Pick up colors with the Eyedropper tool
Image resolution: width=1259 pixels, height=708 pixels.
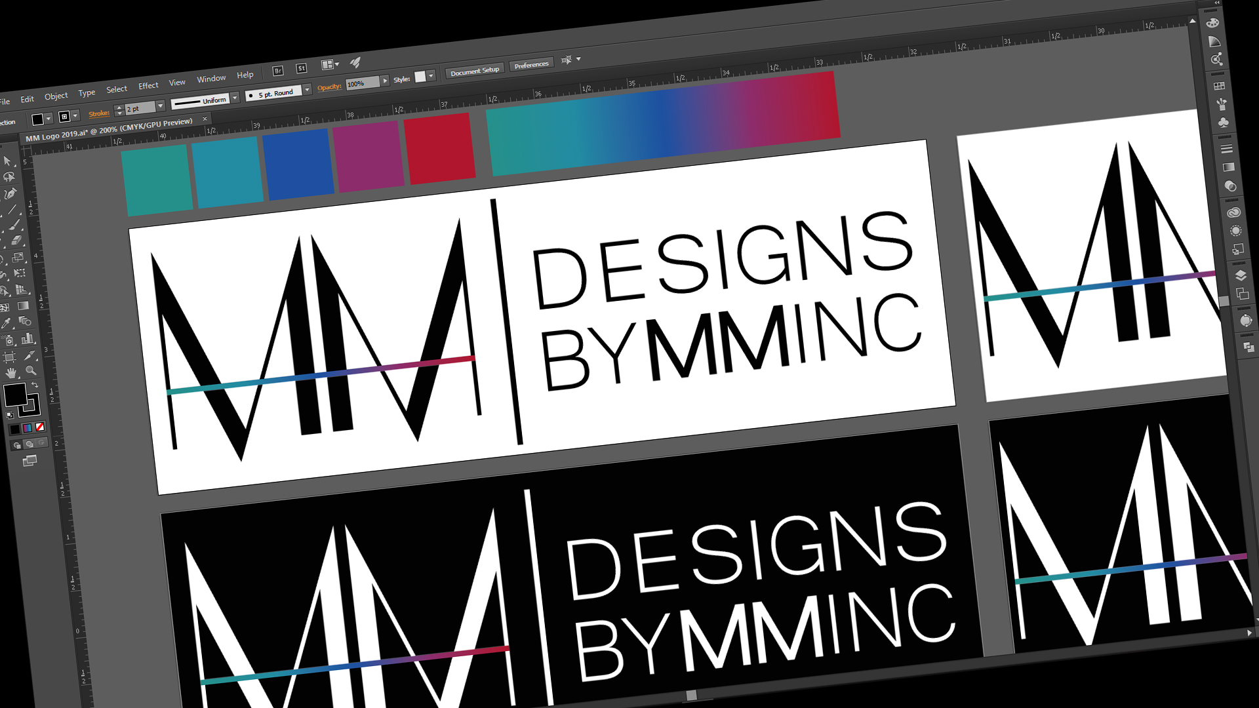point(7,323)
